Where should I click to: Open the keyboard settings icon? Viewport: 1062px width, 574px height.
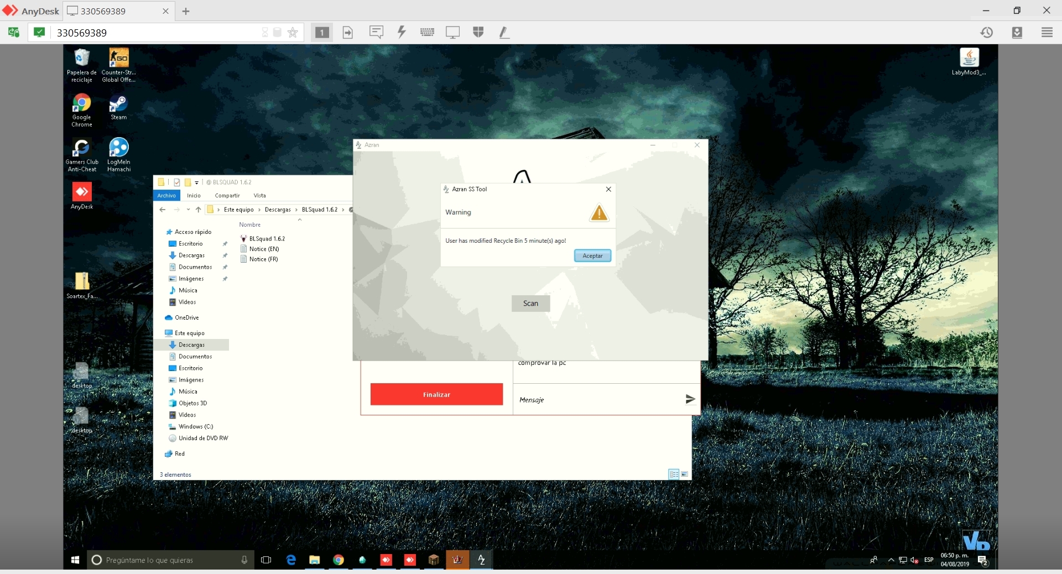click(x=427, y=33)
